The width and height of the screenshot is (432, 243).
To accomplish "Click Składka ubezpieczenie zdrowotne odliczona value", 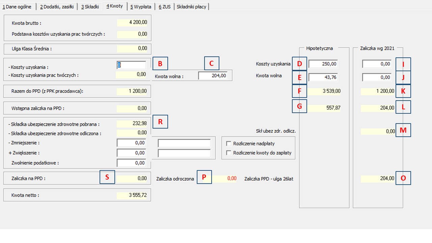I will coord(132,133).
